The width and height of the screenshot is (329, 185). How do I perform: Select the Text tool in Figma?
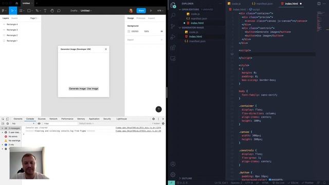click(45, 10)
